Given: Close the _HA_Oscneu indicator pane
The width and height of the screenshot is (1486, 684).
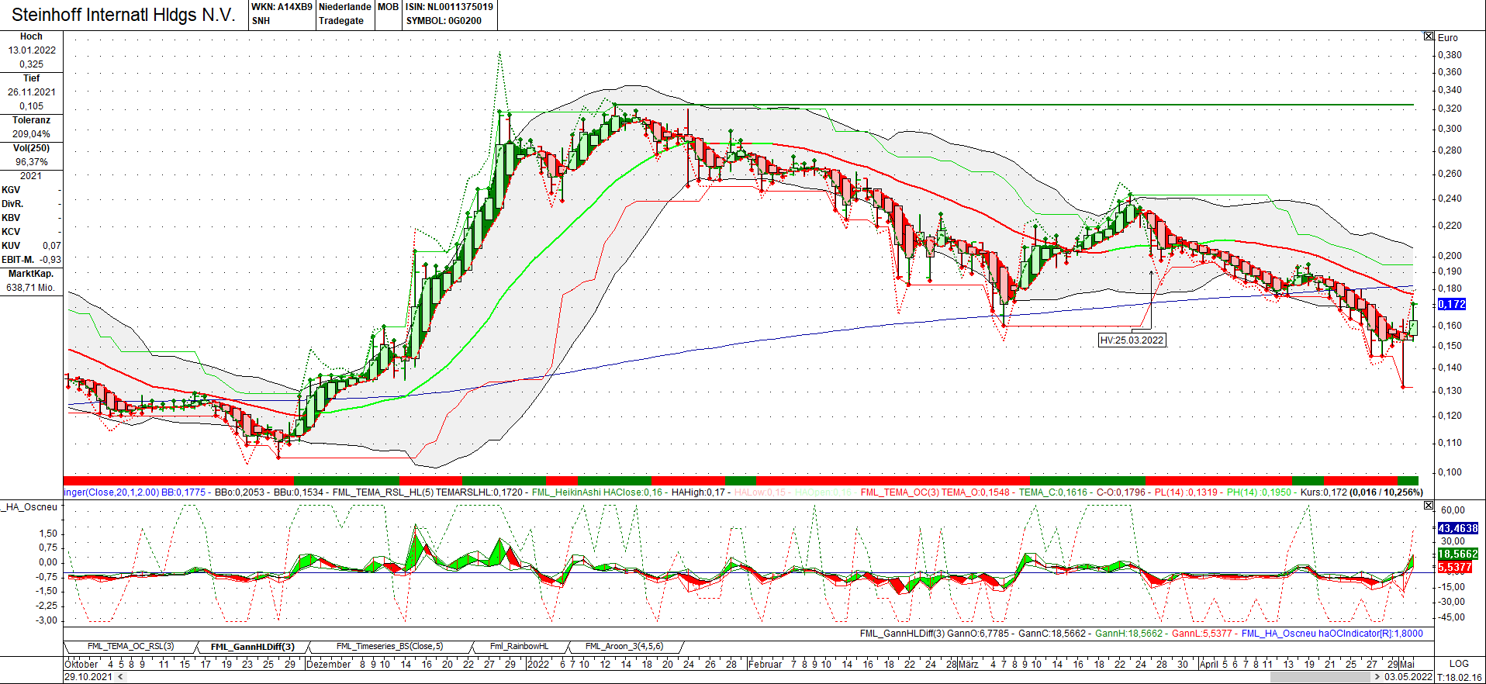Looking at the screenshot, I should pos(1429,506).
